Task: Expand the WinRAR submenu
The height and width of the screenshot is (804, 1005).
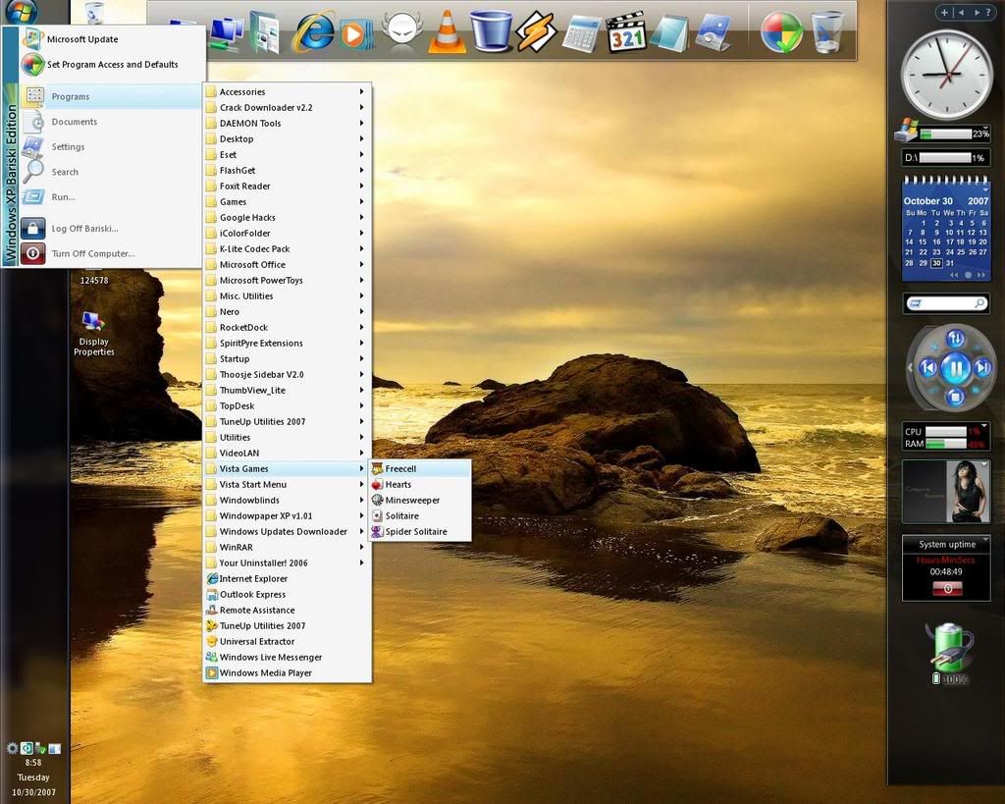Action: pyautogui.click(x=287, y=548)
